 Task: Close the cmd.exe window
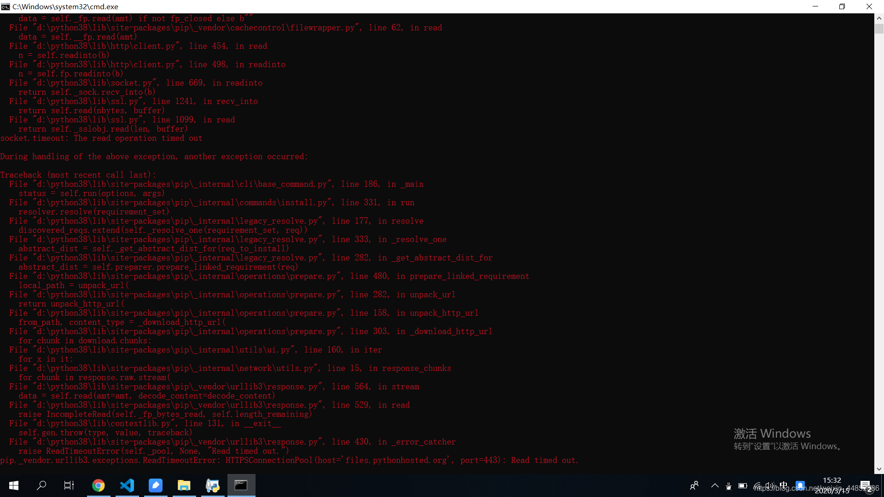tap(869, 6)
